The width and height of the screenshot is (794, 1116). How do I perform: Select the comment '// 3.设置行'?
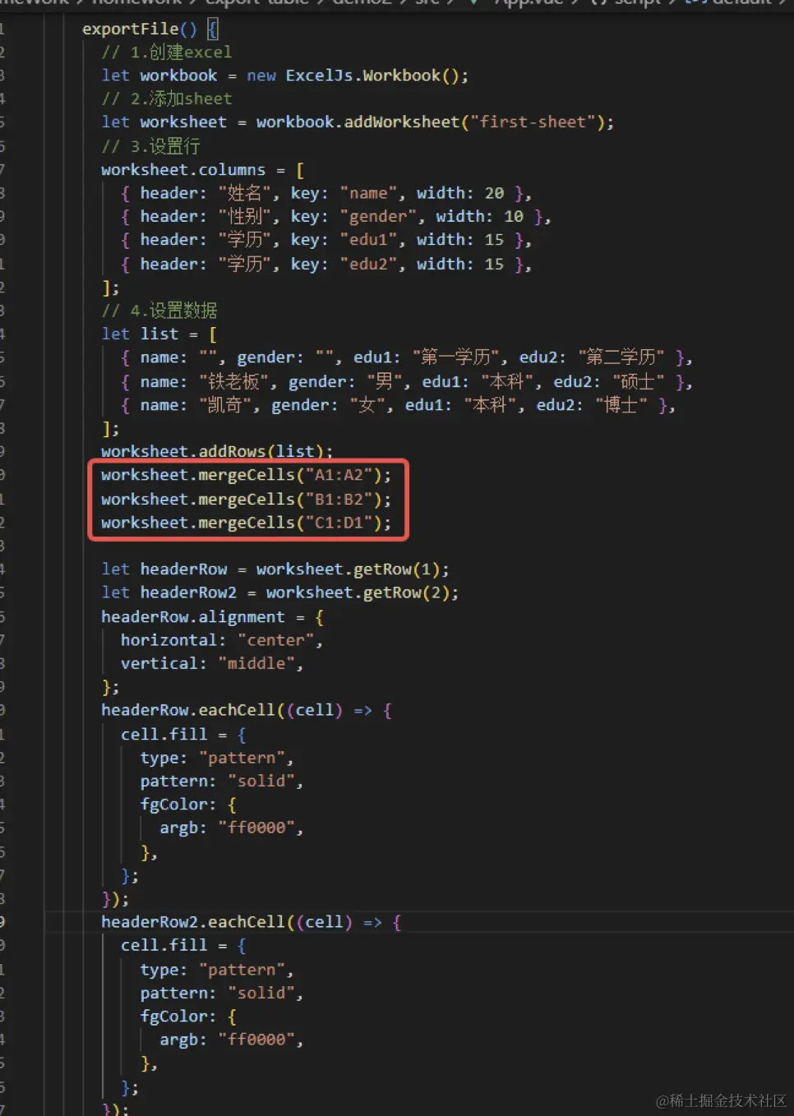point(151,146)
